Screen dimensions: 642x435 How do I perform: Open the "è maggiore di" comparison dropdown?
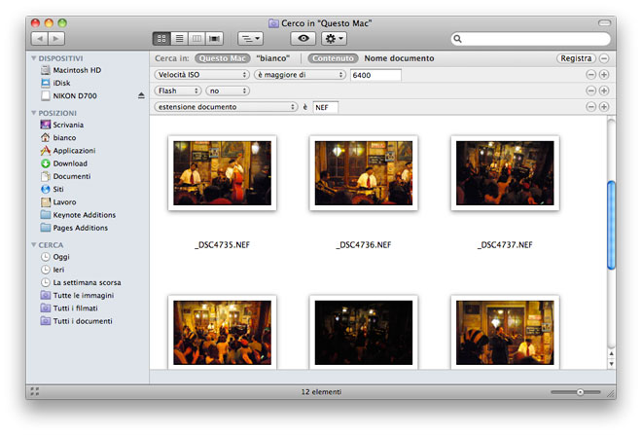[301, 75]
